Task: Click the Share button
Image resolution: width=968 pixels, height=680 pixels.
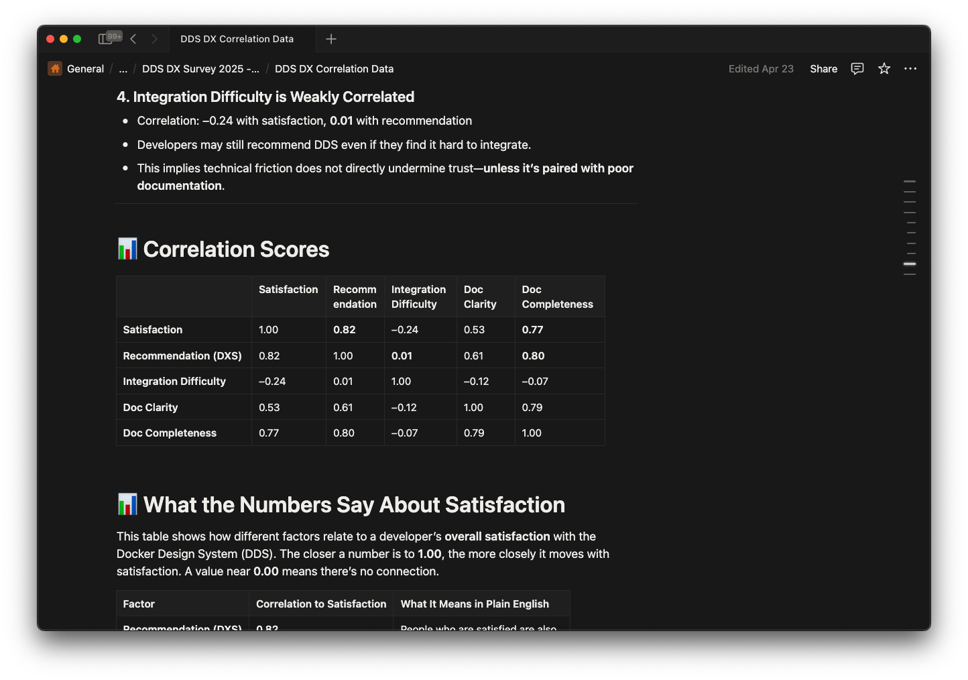Action: pos(823,68)
